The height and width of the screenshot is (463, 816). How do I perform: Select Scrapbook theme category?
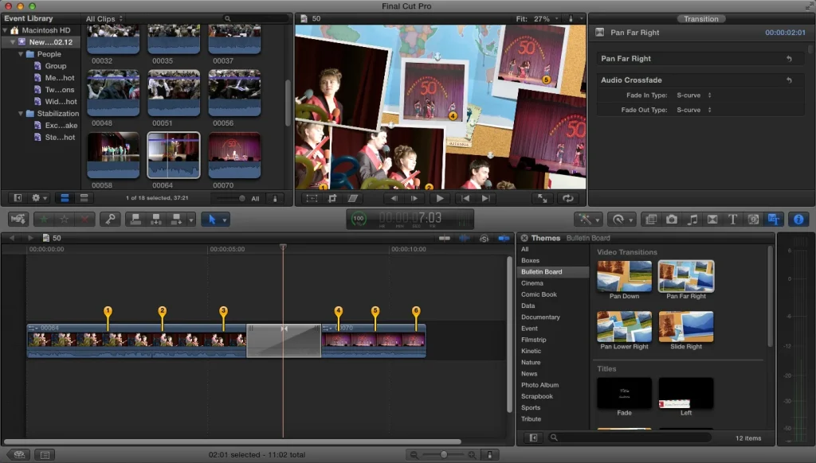point(537,396)
